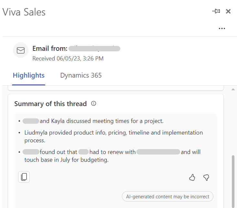This screenshot has height=208, width=237.
Task: Pin the Viva Sales pane
Action: pos(216,11)
